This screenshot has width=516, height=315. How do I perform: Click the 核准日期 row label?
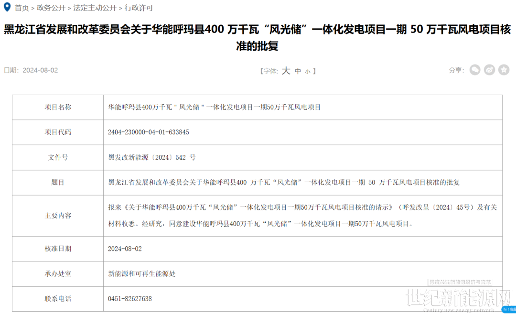[x=58, y=249]
